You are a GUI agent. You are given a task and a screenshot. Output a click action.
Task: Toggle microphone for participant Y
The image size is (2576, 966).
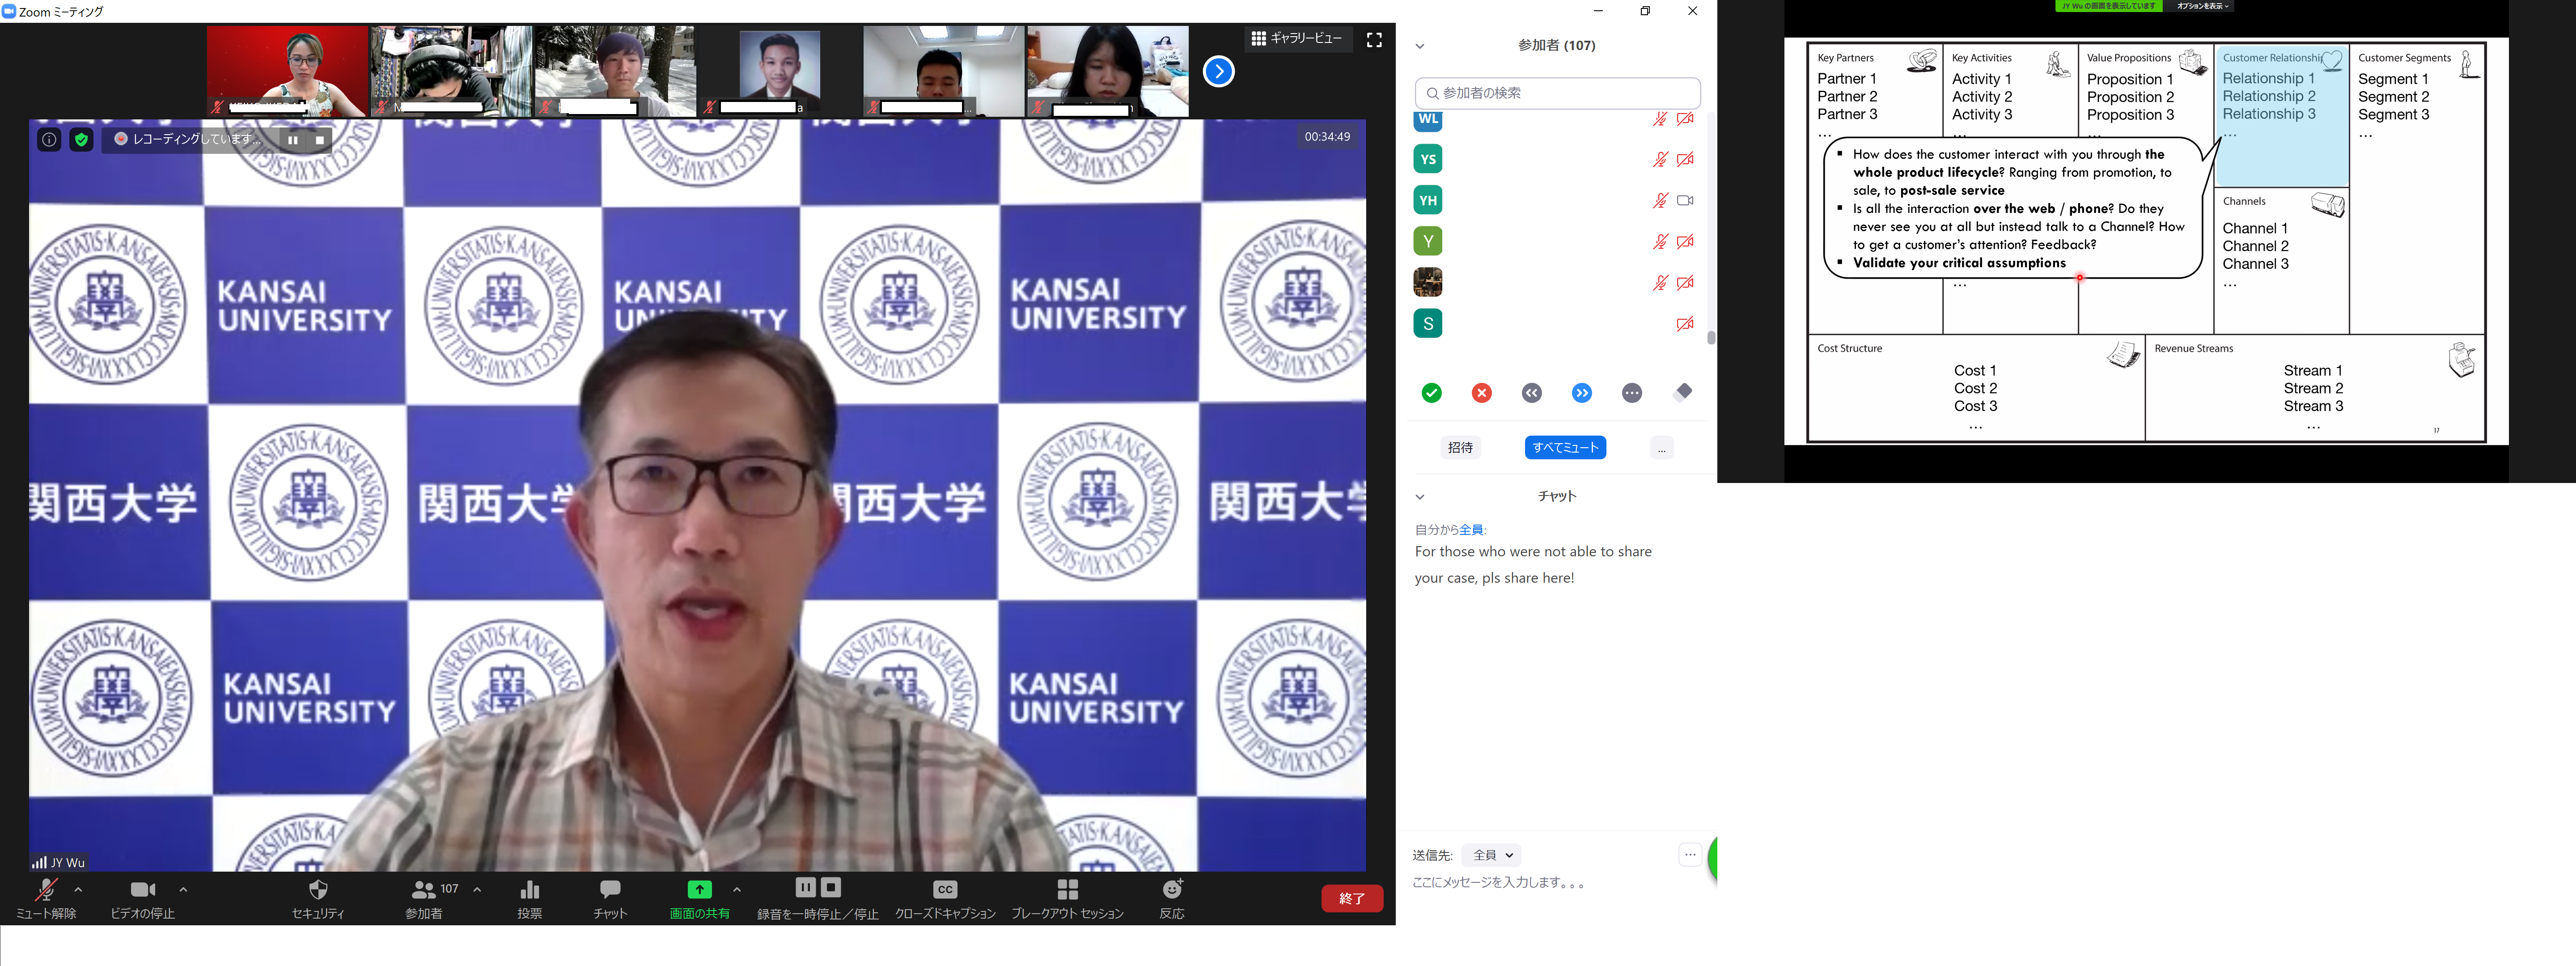[1660, 241]
